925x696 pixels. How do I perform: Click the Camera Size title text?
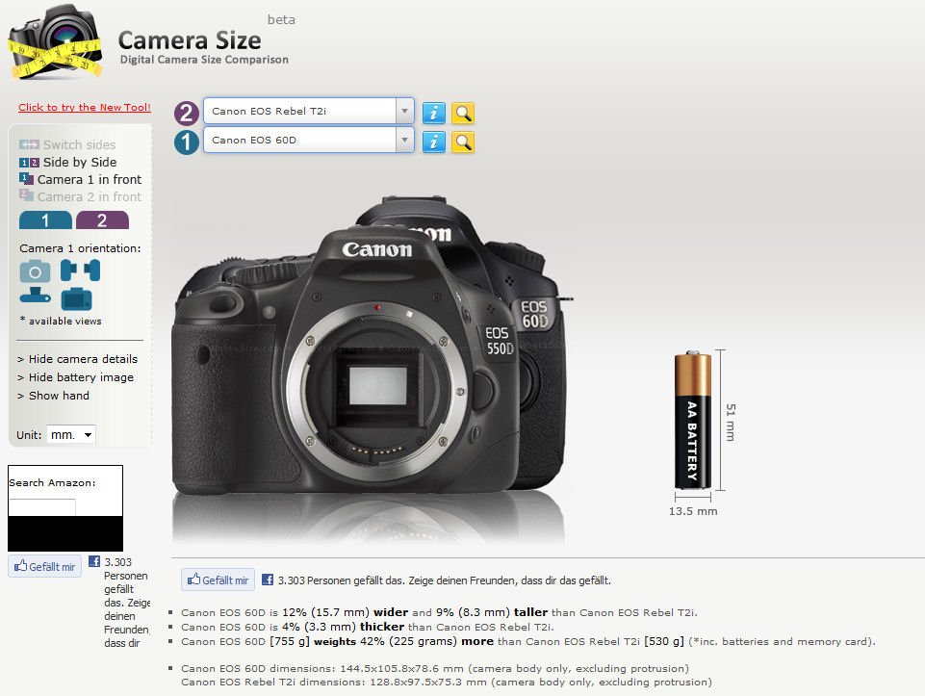[190, 40]
